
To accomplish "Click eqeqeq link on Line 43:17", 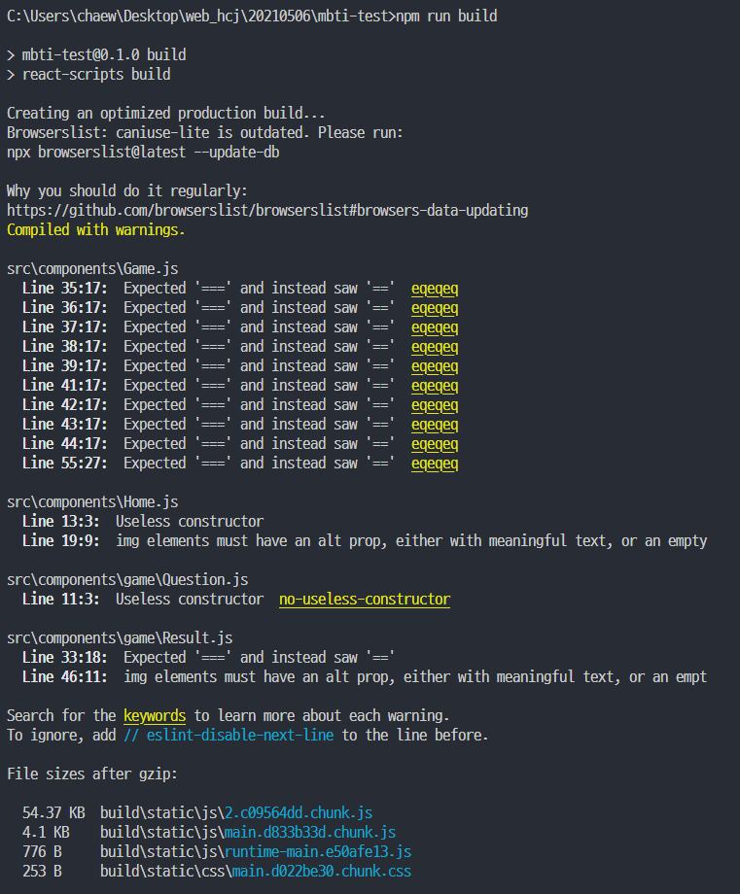I will (435, 425).
